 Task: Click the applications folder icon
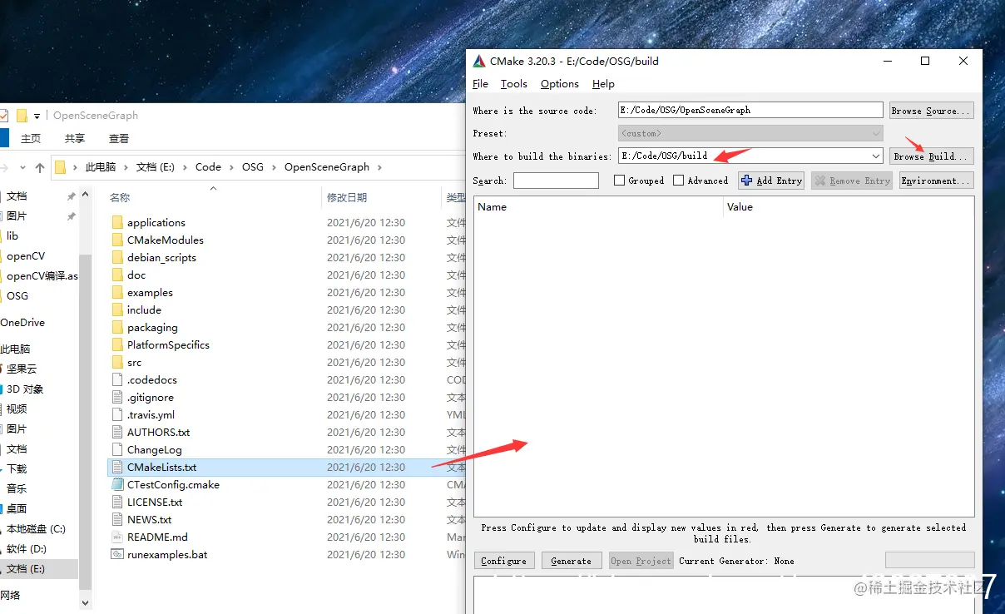[x=117, y=222]
